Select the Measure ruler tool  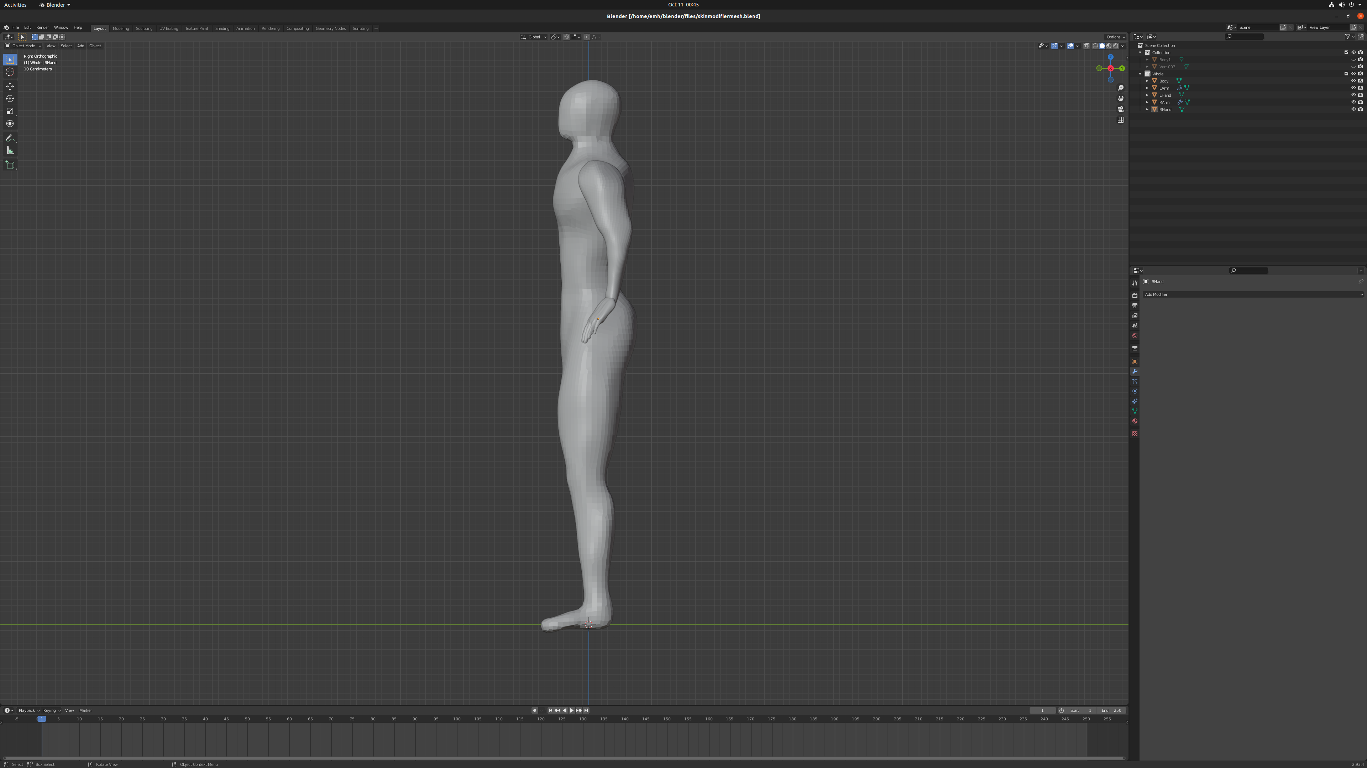point(10,150)
